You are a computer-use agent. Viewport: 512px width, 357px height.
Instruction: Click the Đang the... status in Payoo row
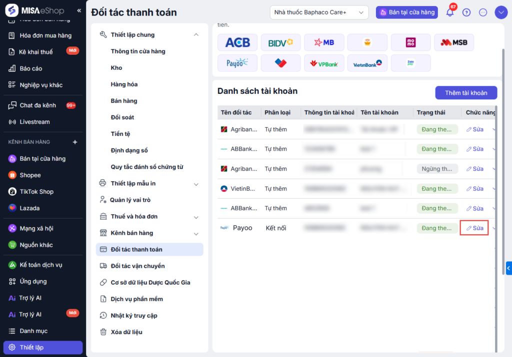tap(437, 228)
